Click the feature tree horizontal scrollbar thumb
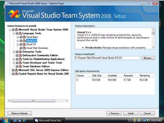 coord(33,101)
